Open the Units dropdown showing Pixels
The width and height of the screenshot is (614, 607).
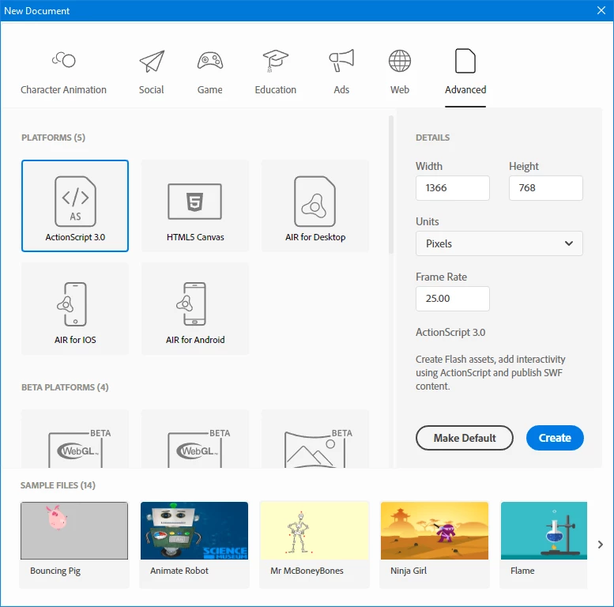click(499, 243)
